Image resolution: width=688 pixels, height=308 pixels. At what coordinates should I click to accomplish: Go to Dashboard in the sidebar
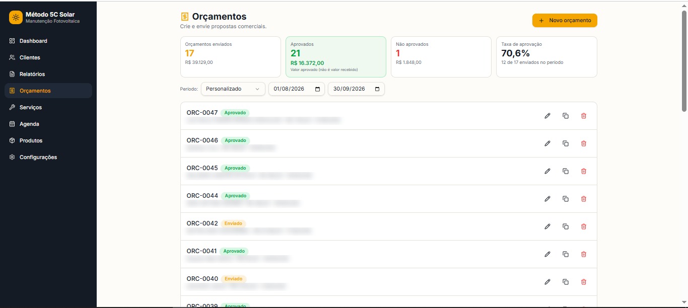tap(48, 41)
